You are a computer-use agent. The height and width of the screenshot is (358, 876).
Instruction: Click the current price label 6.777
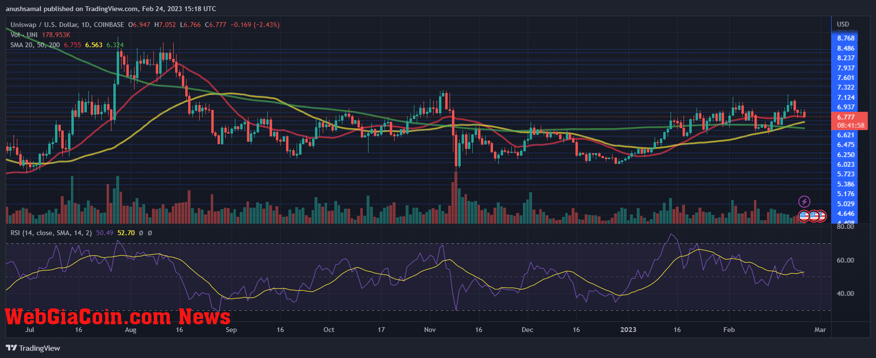tap(846, 117)
